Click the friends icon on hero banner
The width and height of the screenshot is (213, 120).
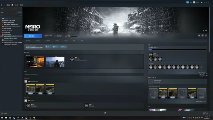click(x=203, y=31)
